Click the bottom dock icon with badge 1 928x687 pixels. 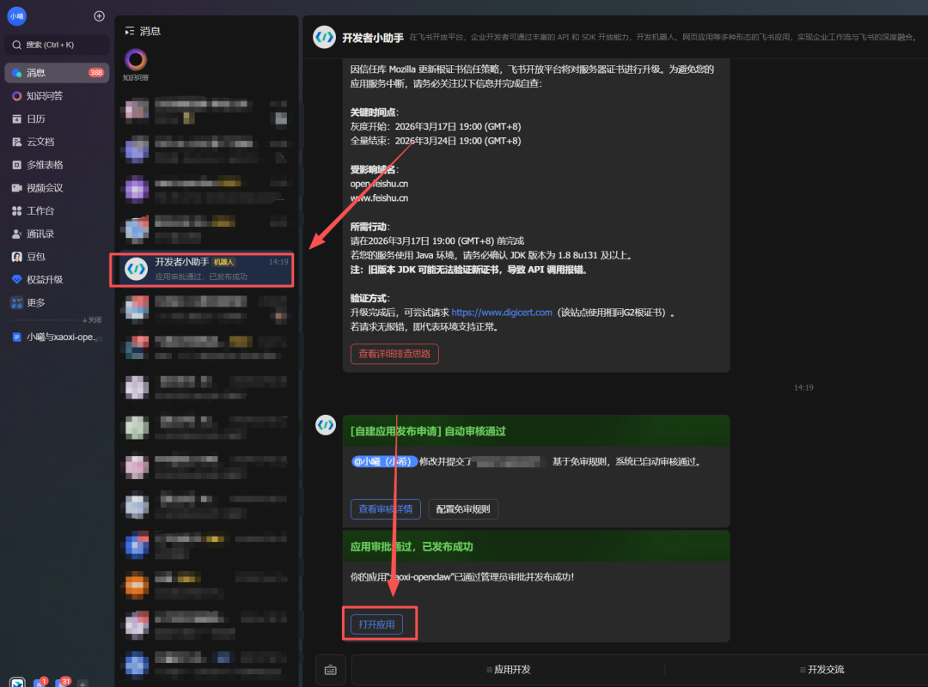pos(40,683)
